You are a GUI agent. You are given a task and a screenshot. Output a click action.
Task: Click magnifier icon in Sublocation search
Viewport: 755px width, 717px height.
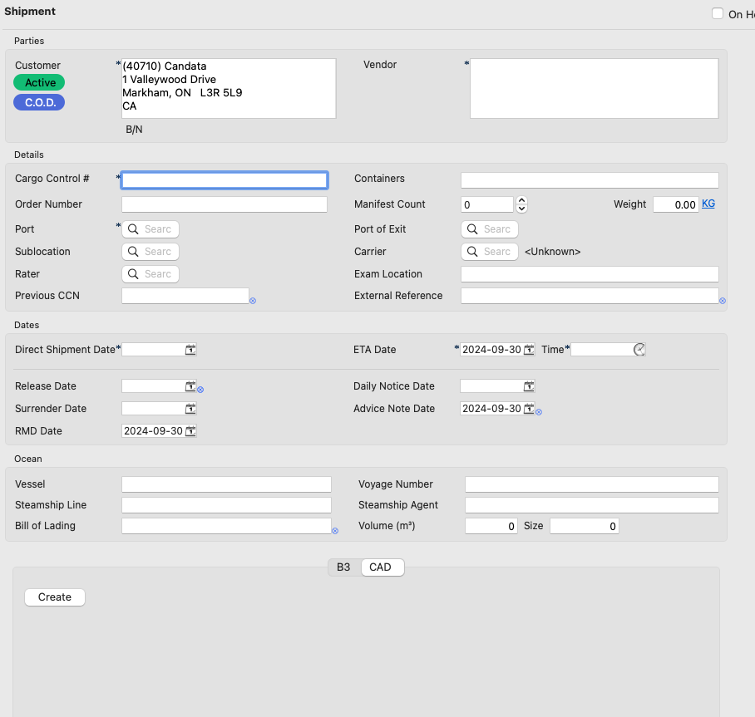pos(133,252)
